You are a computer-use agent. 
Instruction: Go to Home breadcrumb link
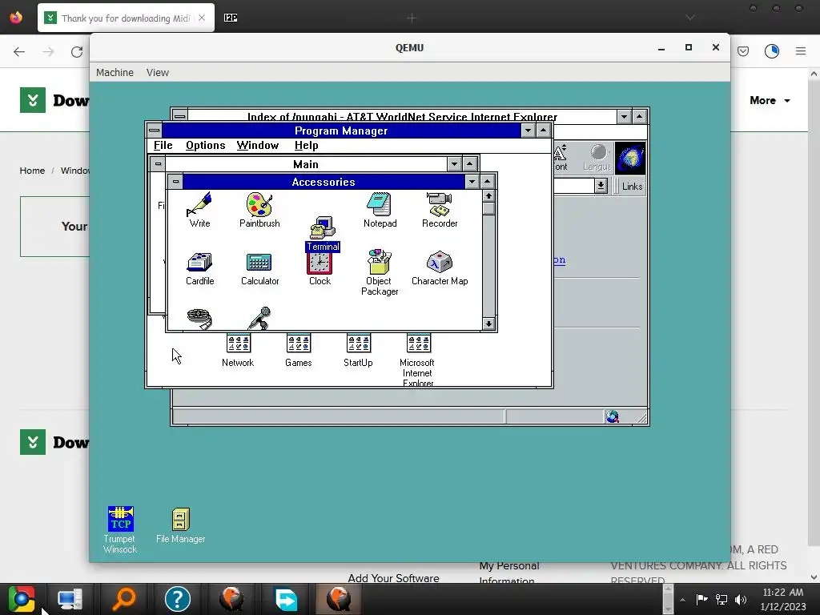(32, 171)
